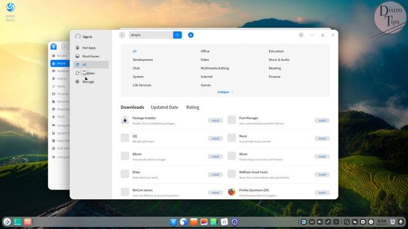The height and width of the screenshot is (229, 408).
Task: Open the Deepin browser dock icon
Action: 184,222
